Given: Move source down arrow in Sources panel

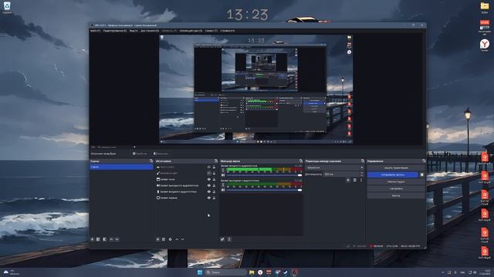Looking at the screenshot, I should (x=182, y=239).
